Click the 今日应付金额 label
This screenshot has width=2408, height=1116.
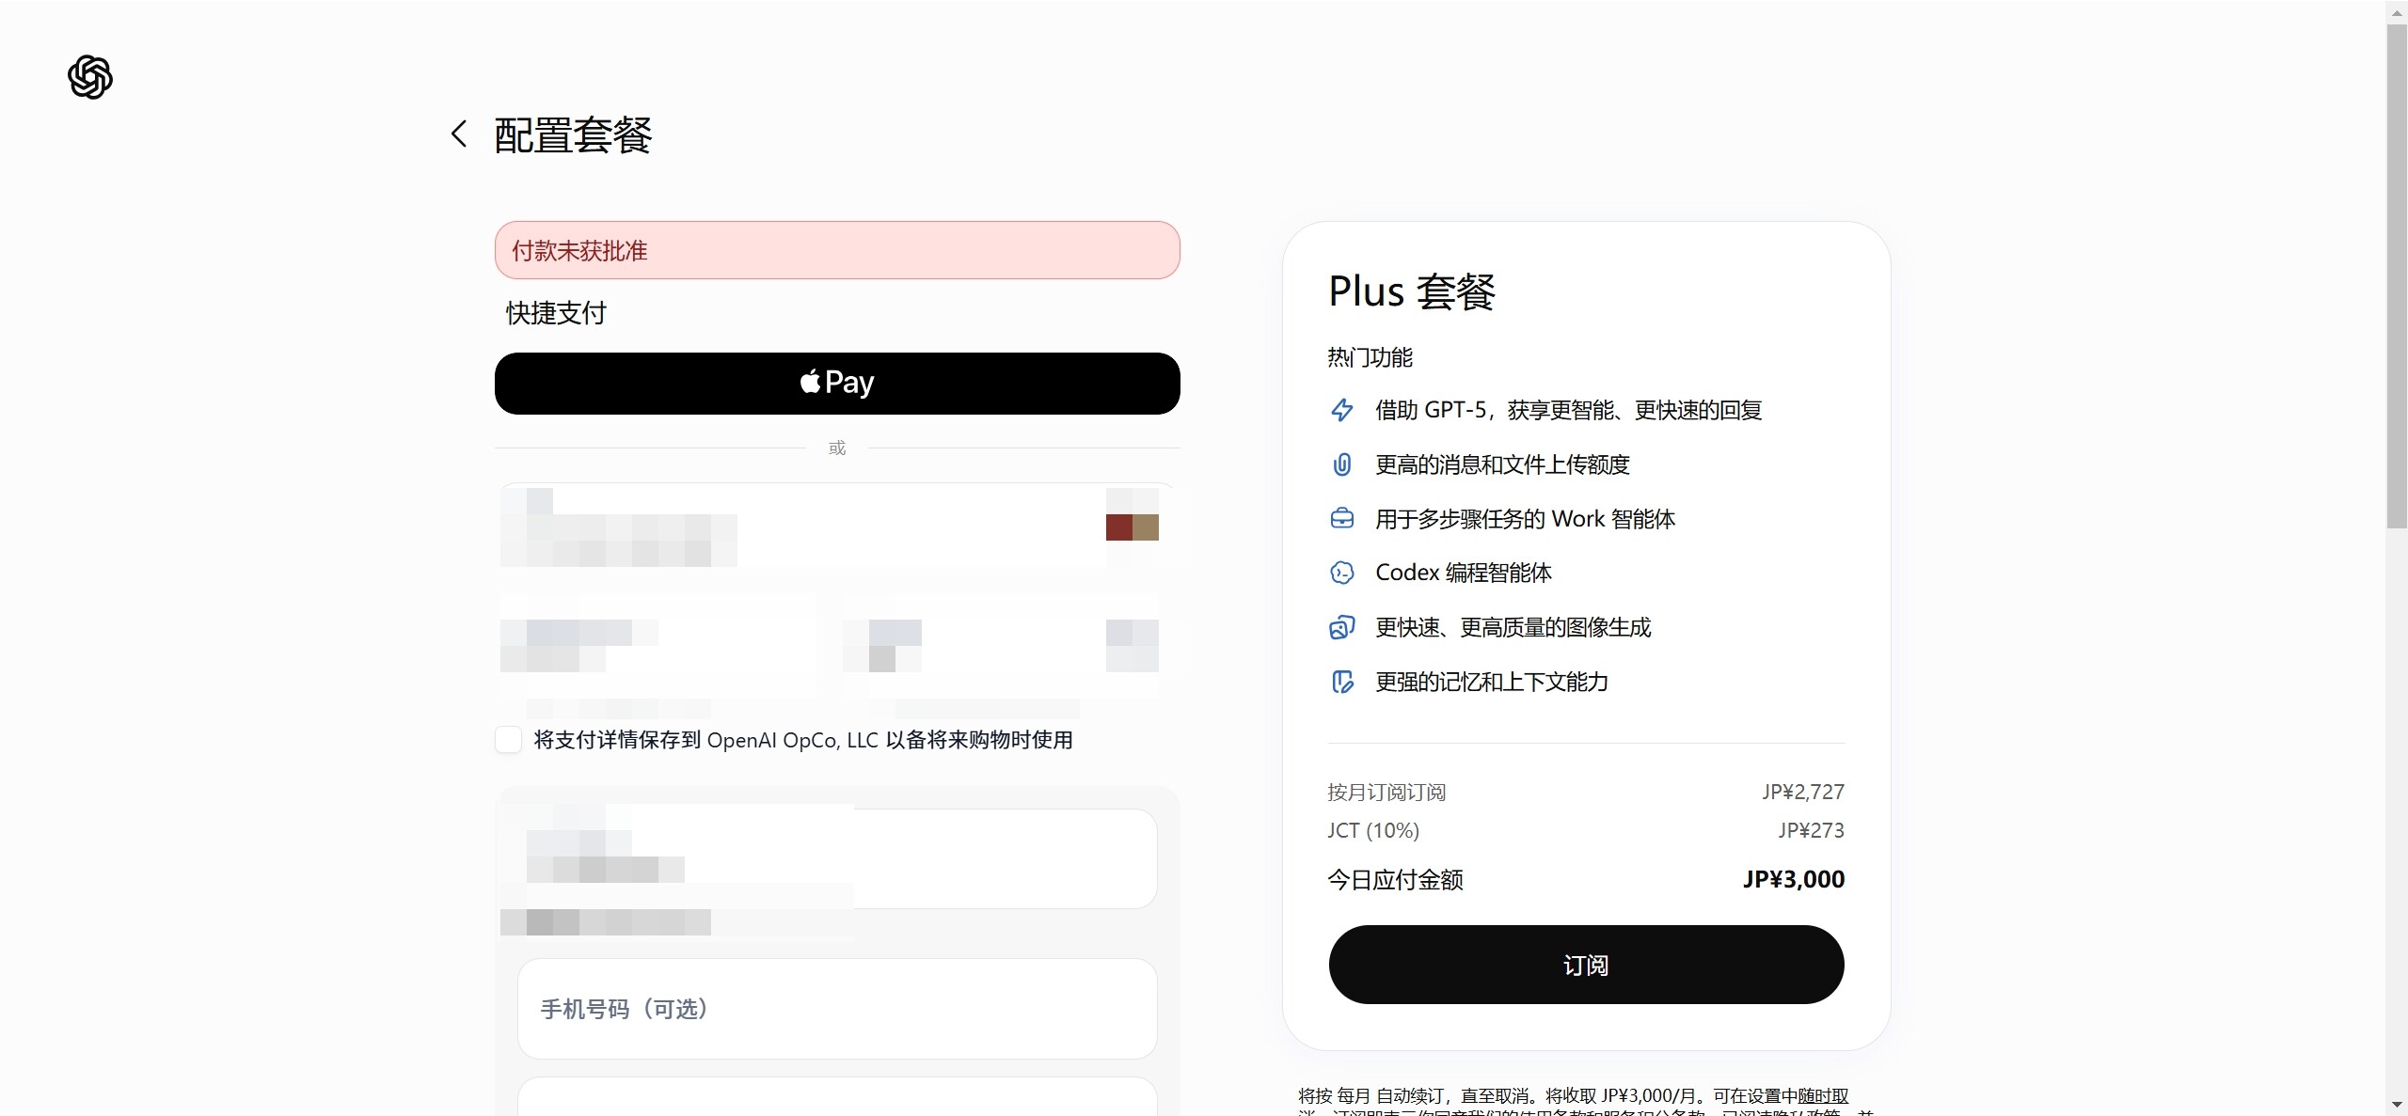[x=1395, y=880]
